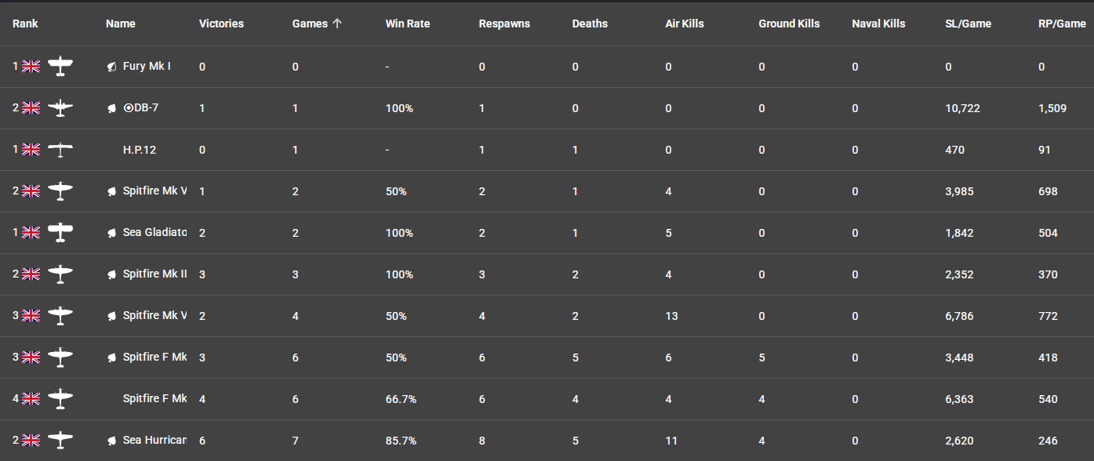This screenshot has width=1094, height=461.
Task: Click the sort arrow next to Games
Action: (337, 24)
